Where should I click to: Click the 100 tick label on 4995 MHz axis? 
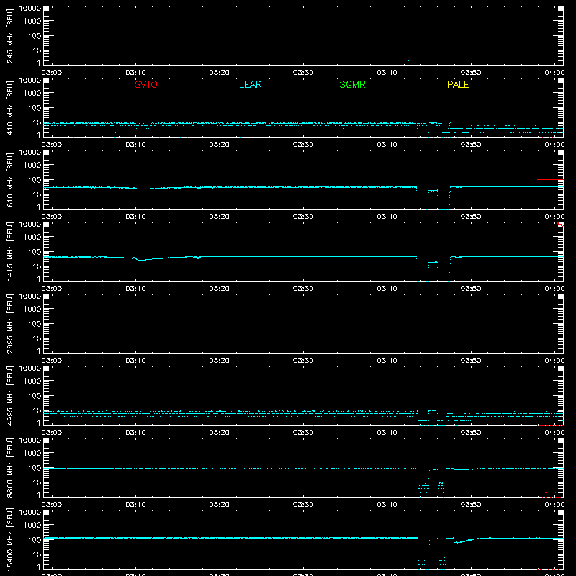coord(35,396)
